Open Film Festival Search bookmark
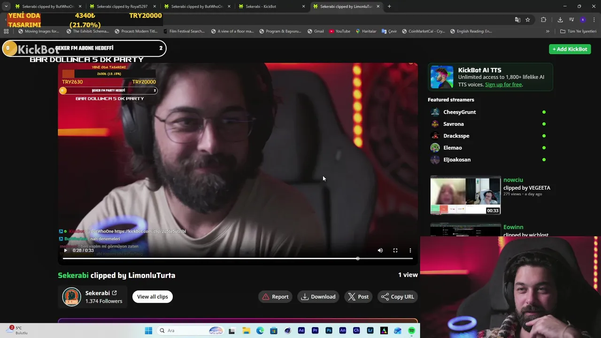This screenshot has width=601, height=338. click(x=184, y=31)
